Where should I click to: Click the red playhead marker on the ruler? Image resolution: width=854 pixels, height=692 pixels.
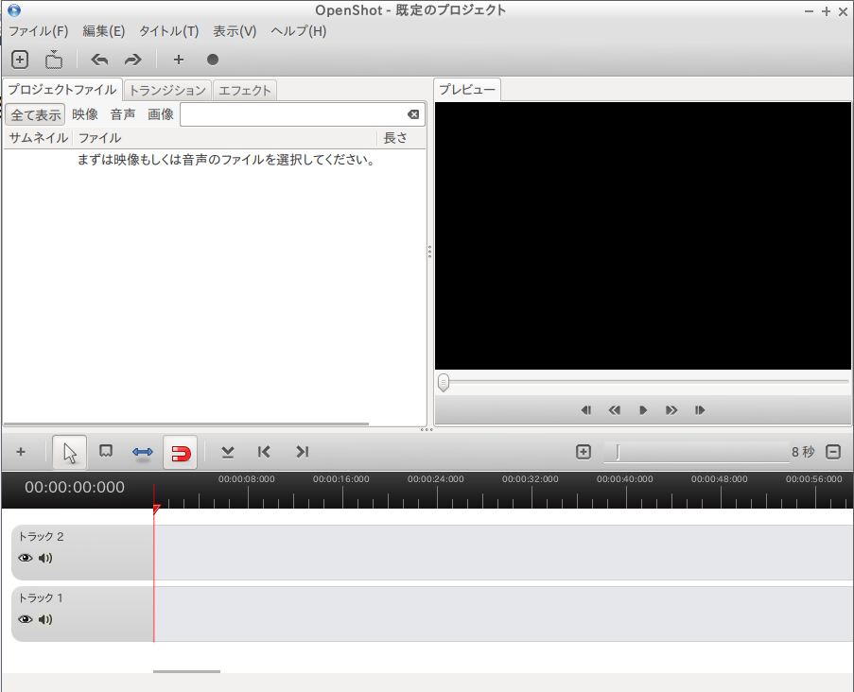coord(156,510)
